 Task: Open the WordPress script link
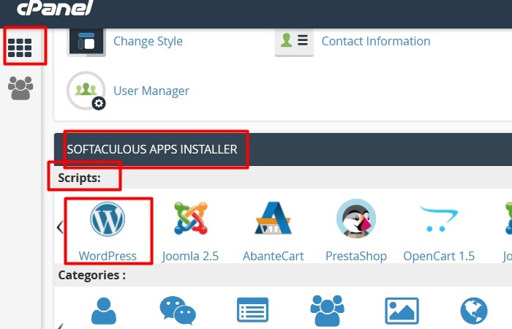(108, 256)
